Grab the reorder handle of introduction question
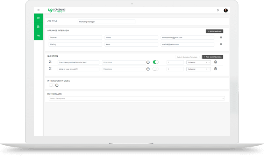This screenshot has width=264, height=156. [x=50, y=62]
